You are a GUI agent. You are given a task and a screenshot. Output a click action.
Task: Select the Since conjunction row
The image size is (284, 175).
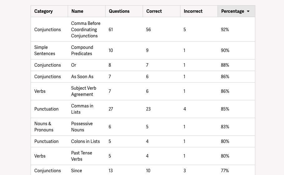(143, 170)
